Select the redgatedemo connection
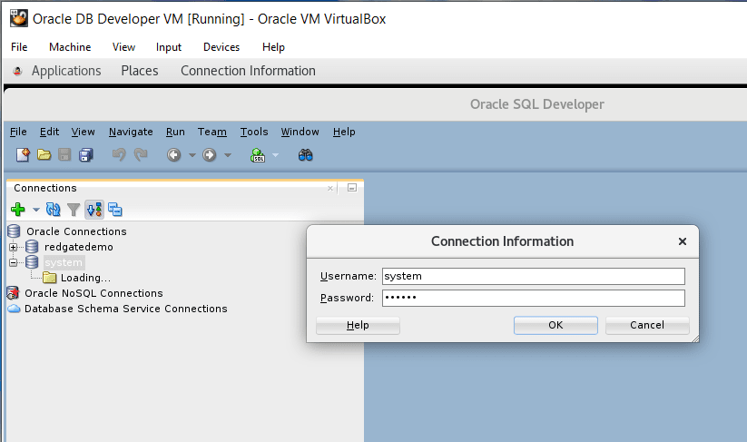The width and height of the screenshot is (747, 442). [79, 247]
